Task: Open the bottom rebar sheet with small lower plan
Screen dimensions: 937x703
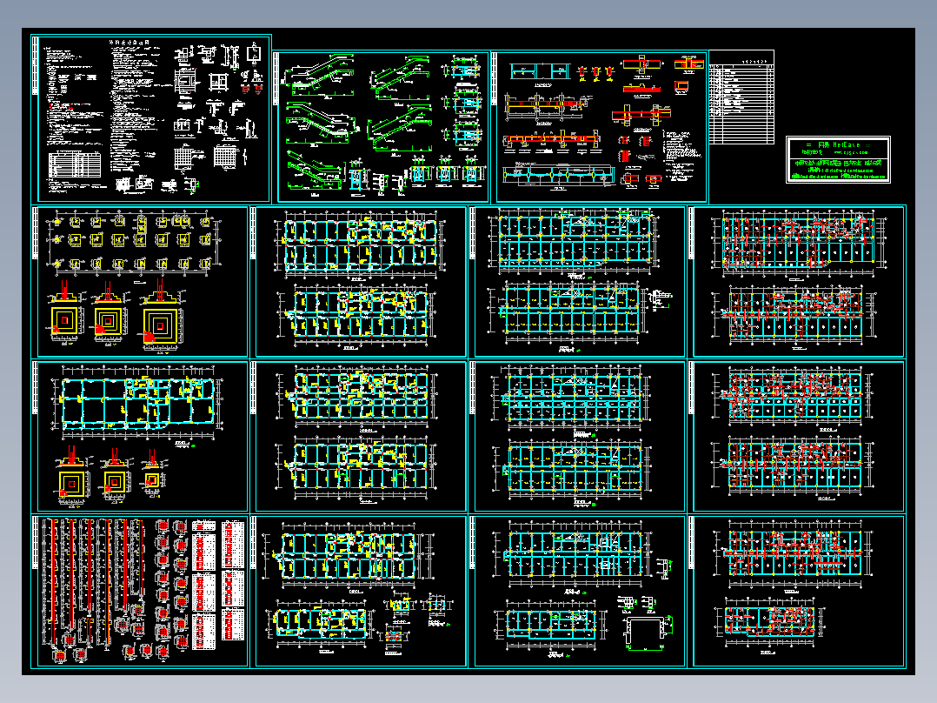Action: point(797,591)
